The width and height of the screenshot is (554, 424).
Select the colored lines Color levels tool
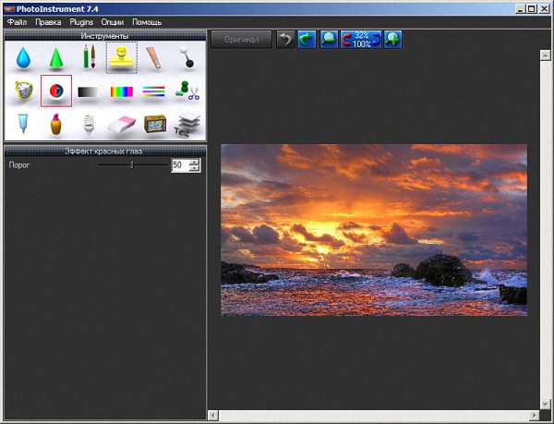coord(153,91)
